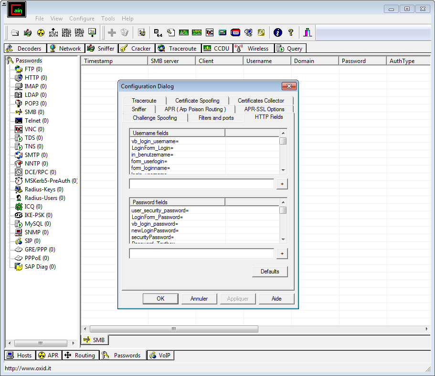Click the VNC password decoder icon
This screenshot has height=376, width=435.
pos(210,33)
